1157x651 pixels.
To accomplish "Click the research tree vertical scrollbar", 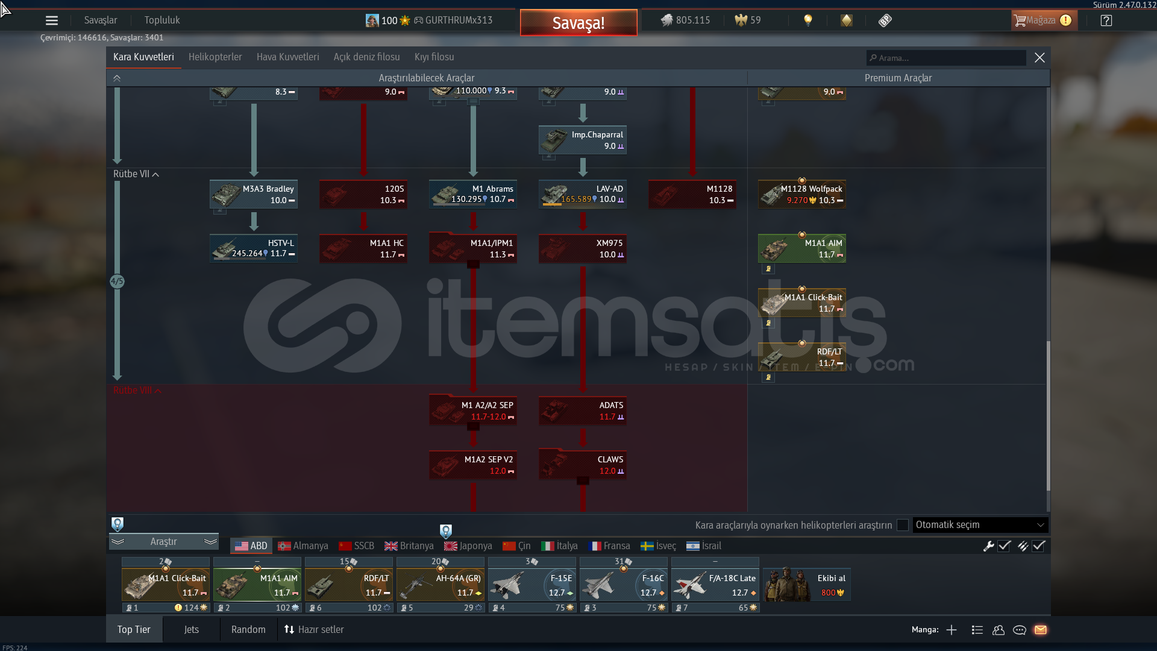I will pos(1049,416).
